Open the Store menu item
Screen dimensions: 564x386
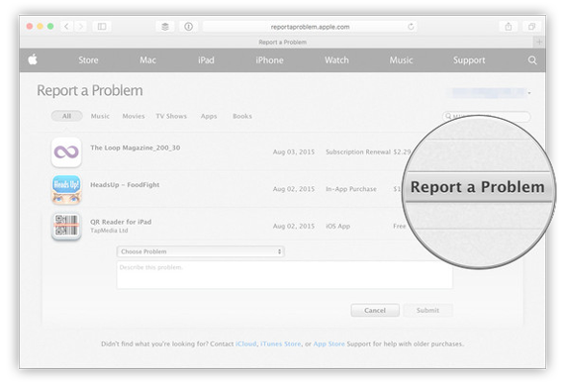click(88, 60)
